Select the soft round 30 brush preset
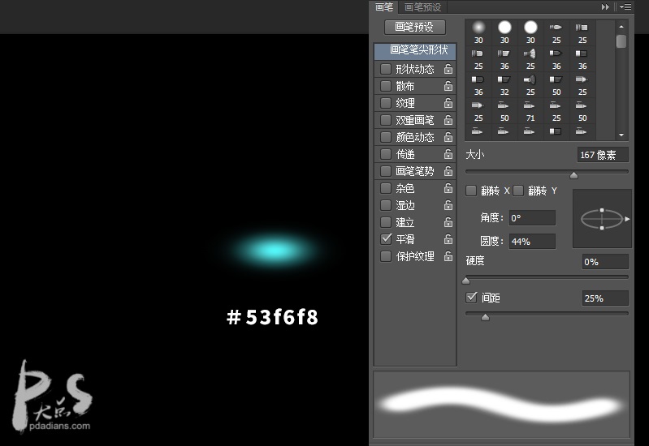The image size is (649, 446). pos(478,32)
